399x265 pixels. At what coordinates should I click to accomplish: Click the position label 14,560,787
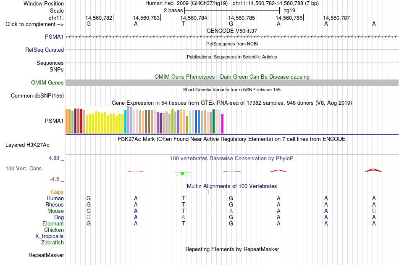(x=337, y=18)
